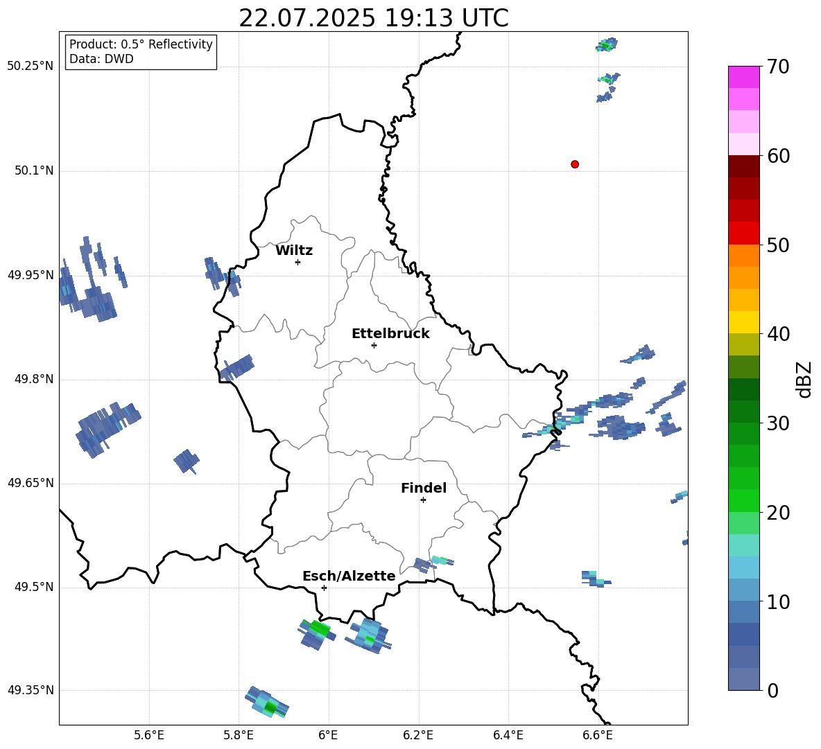Select the Esch/Alzette city label
Screen dimensions: 821x749
coord(349,576)
